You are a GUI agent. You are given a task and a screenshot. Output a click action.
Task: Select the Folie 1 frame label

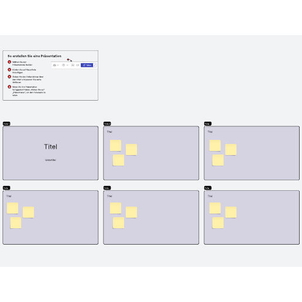click(6, 123)
